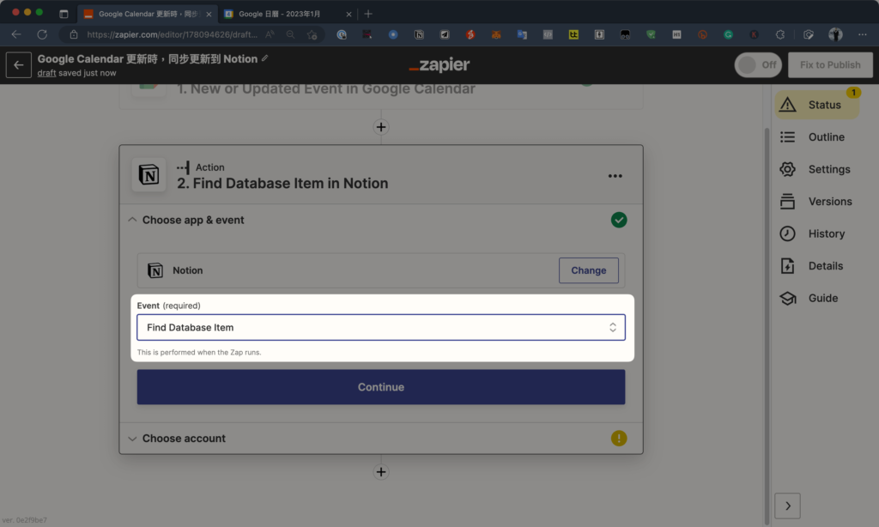Collapse the Choose app & event section
Viewport: 879px width, 527px height.
(132, 220)
